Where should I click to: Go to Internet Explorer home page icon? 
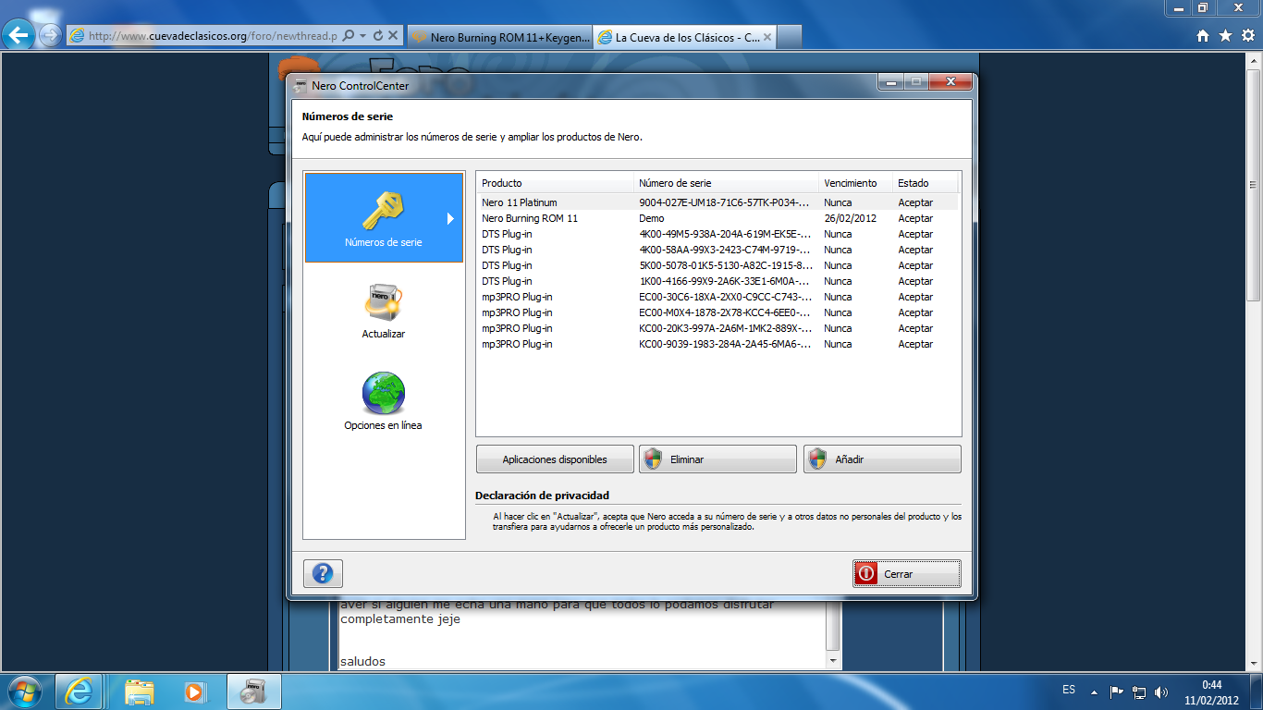coord(1203,36)
